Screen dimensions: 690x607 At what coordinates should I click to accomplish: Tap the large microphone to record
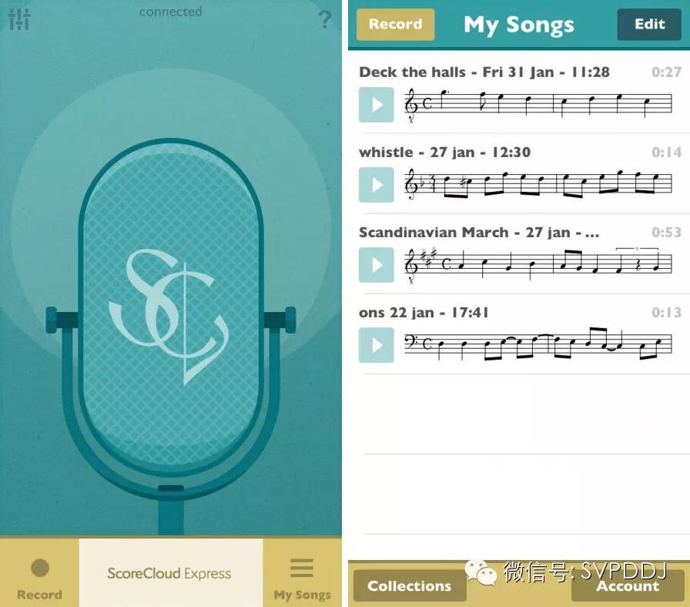coord(171,308)
